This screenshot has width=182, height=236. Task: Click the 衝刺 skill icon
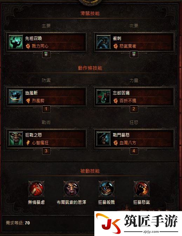click(x=103, y=42)
